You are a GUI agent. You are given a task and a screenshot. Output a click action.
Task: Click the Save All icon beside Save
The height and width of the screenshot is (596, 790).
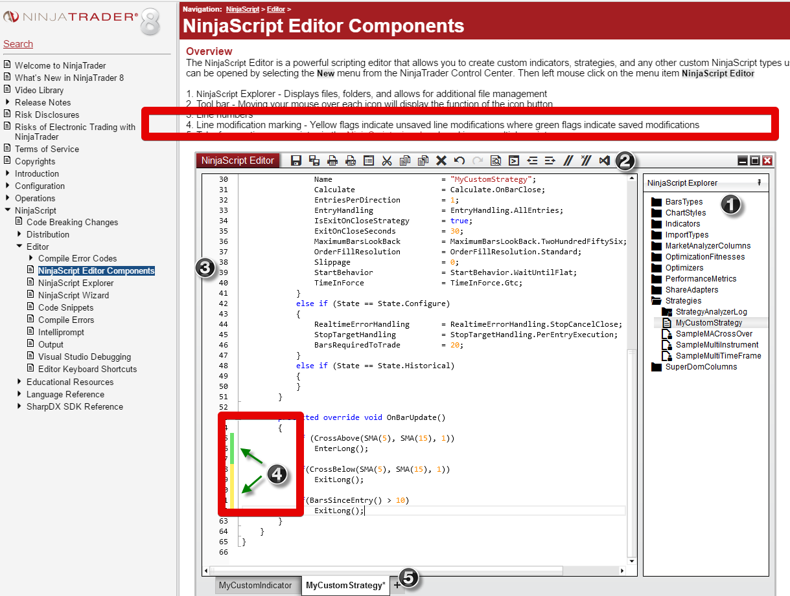pos(314,160)
